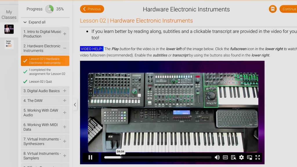
Task: Click the Continue button
Action: (289, 9)
